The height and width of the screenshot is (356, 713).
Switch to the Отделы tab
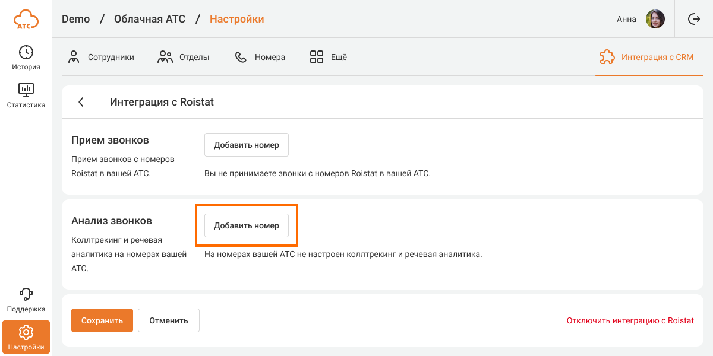point(184,58)
